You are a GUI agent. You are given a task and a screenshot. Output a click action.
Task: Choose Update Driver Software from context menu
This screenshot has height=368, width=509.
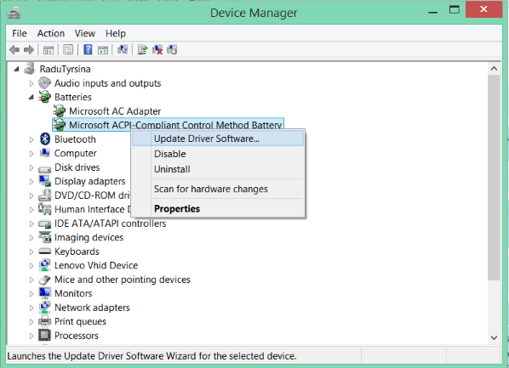218,139
